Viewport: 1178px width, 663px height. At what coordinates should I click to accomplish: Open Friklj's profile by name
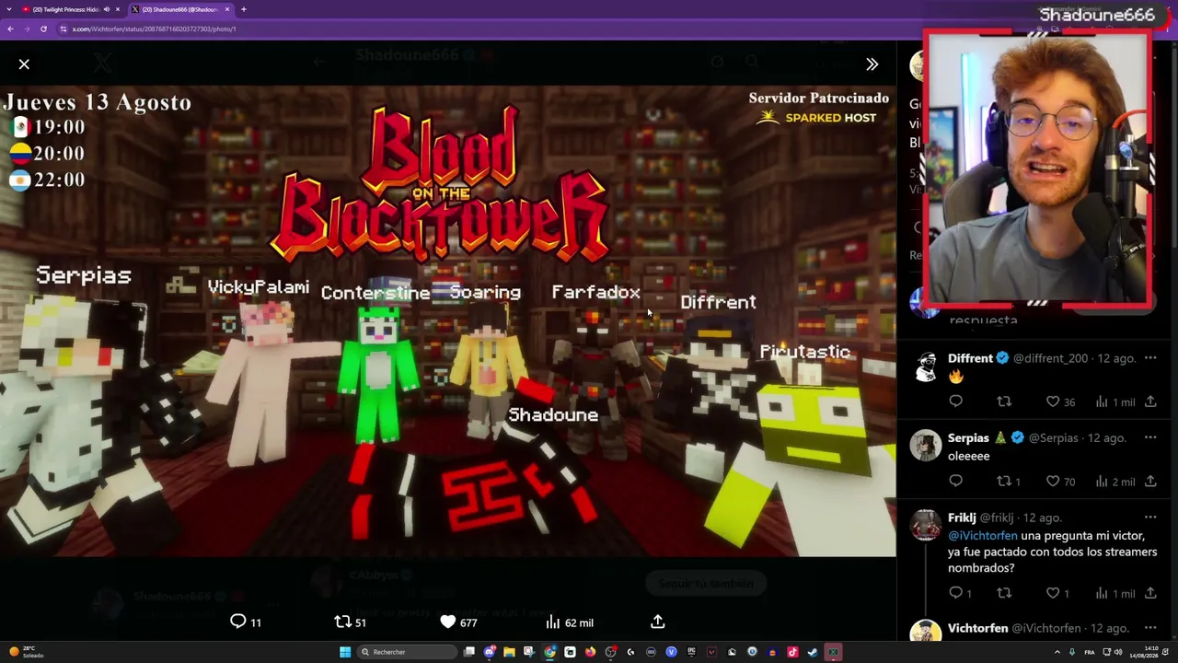pos(962,518)
